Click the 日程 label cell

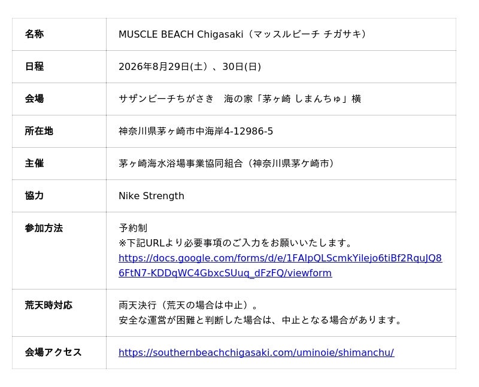click(x=59, y=66)
